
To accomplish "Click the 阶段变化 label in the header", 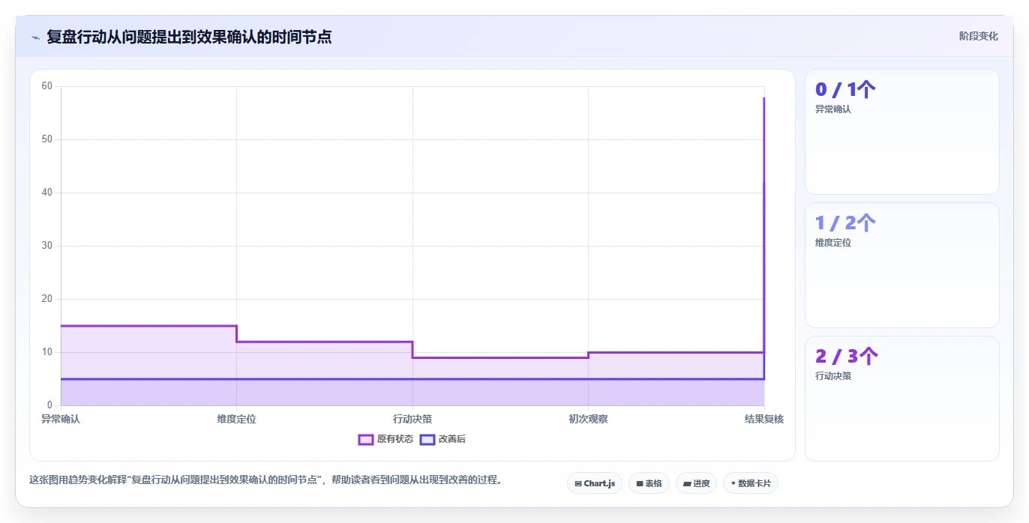I will pyautogui.click(x=978, y=36).
